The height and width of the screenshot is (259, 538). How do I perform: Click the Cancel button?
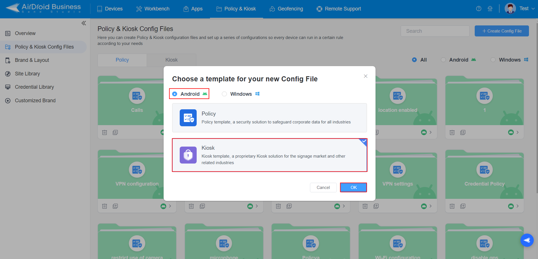tap(323, 188)
